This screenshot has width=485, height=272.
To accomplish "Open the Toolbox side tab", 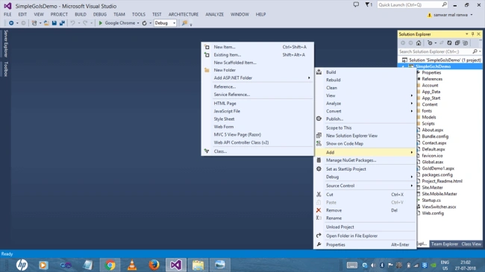I will click(x=5, y=69).
